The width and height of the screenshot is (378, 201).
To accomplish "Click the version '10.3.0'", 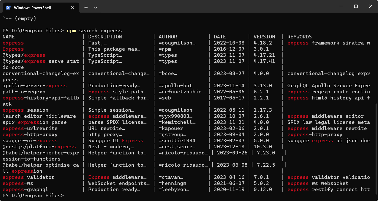I will (x=263, y=147).
